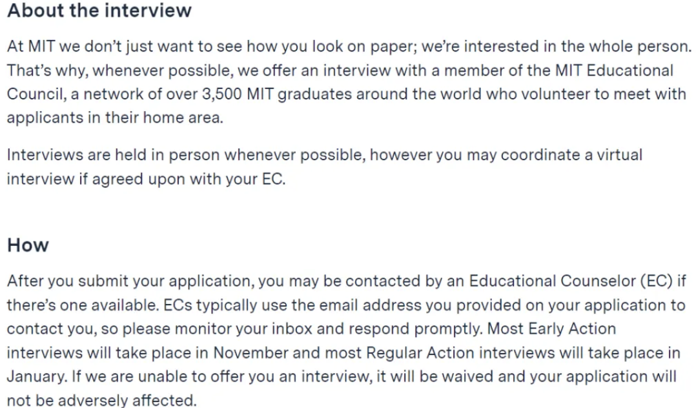Click the words 'Regular Action' in the text

point(420,353)
